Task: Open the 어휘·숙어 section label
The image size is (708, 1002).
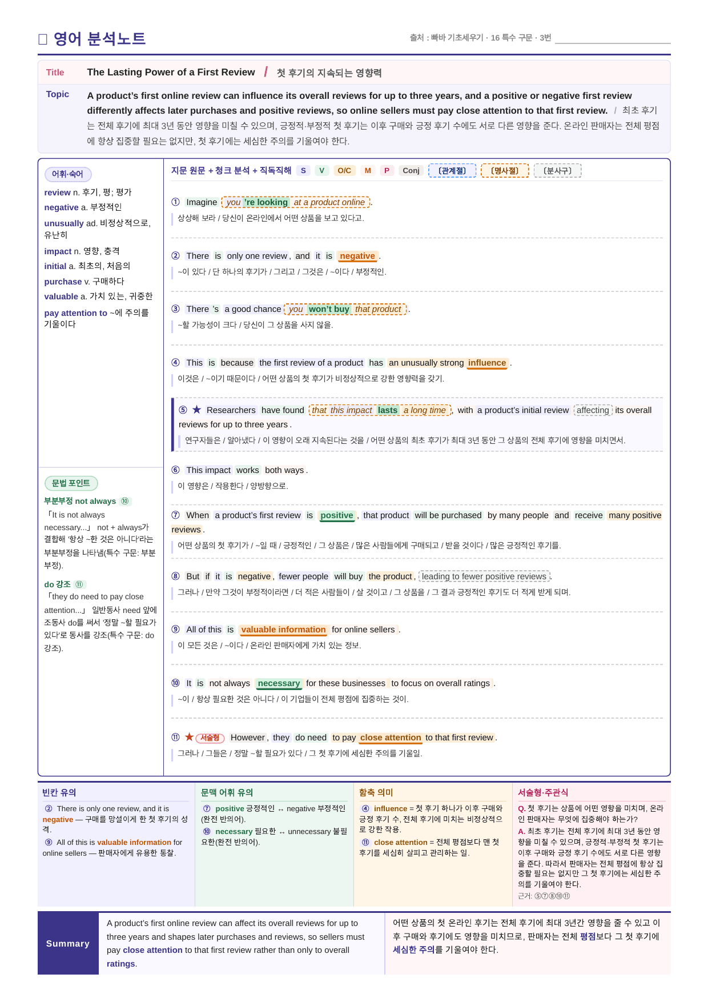Action: (68, 174)
